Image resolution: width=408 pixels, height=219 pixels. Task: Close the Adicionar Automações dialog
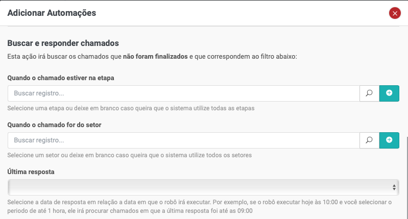[394, 13]
